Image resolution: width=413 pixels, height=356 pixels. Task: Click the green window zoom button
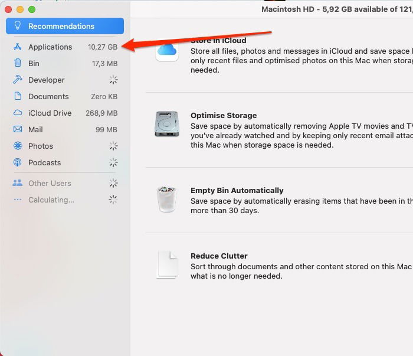coord(32,9)
